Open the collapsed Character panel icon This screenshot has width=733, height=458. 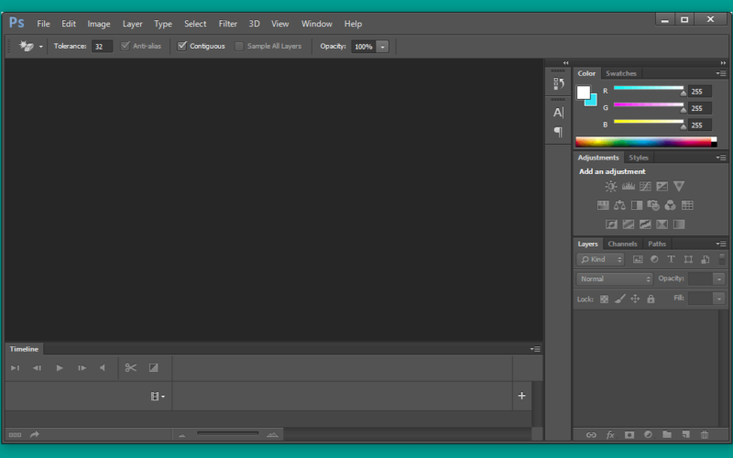click(559, 112)
